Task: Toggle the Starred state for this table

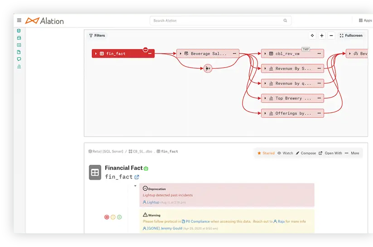Action: [x=266, y=153]
